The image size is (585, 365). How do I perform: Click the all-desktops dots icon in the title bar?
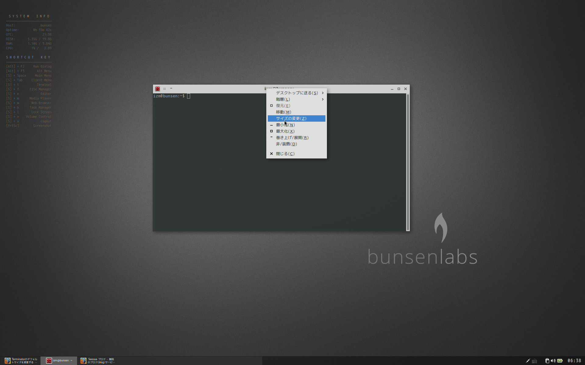165,89
